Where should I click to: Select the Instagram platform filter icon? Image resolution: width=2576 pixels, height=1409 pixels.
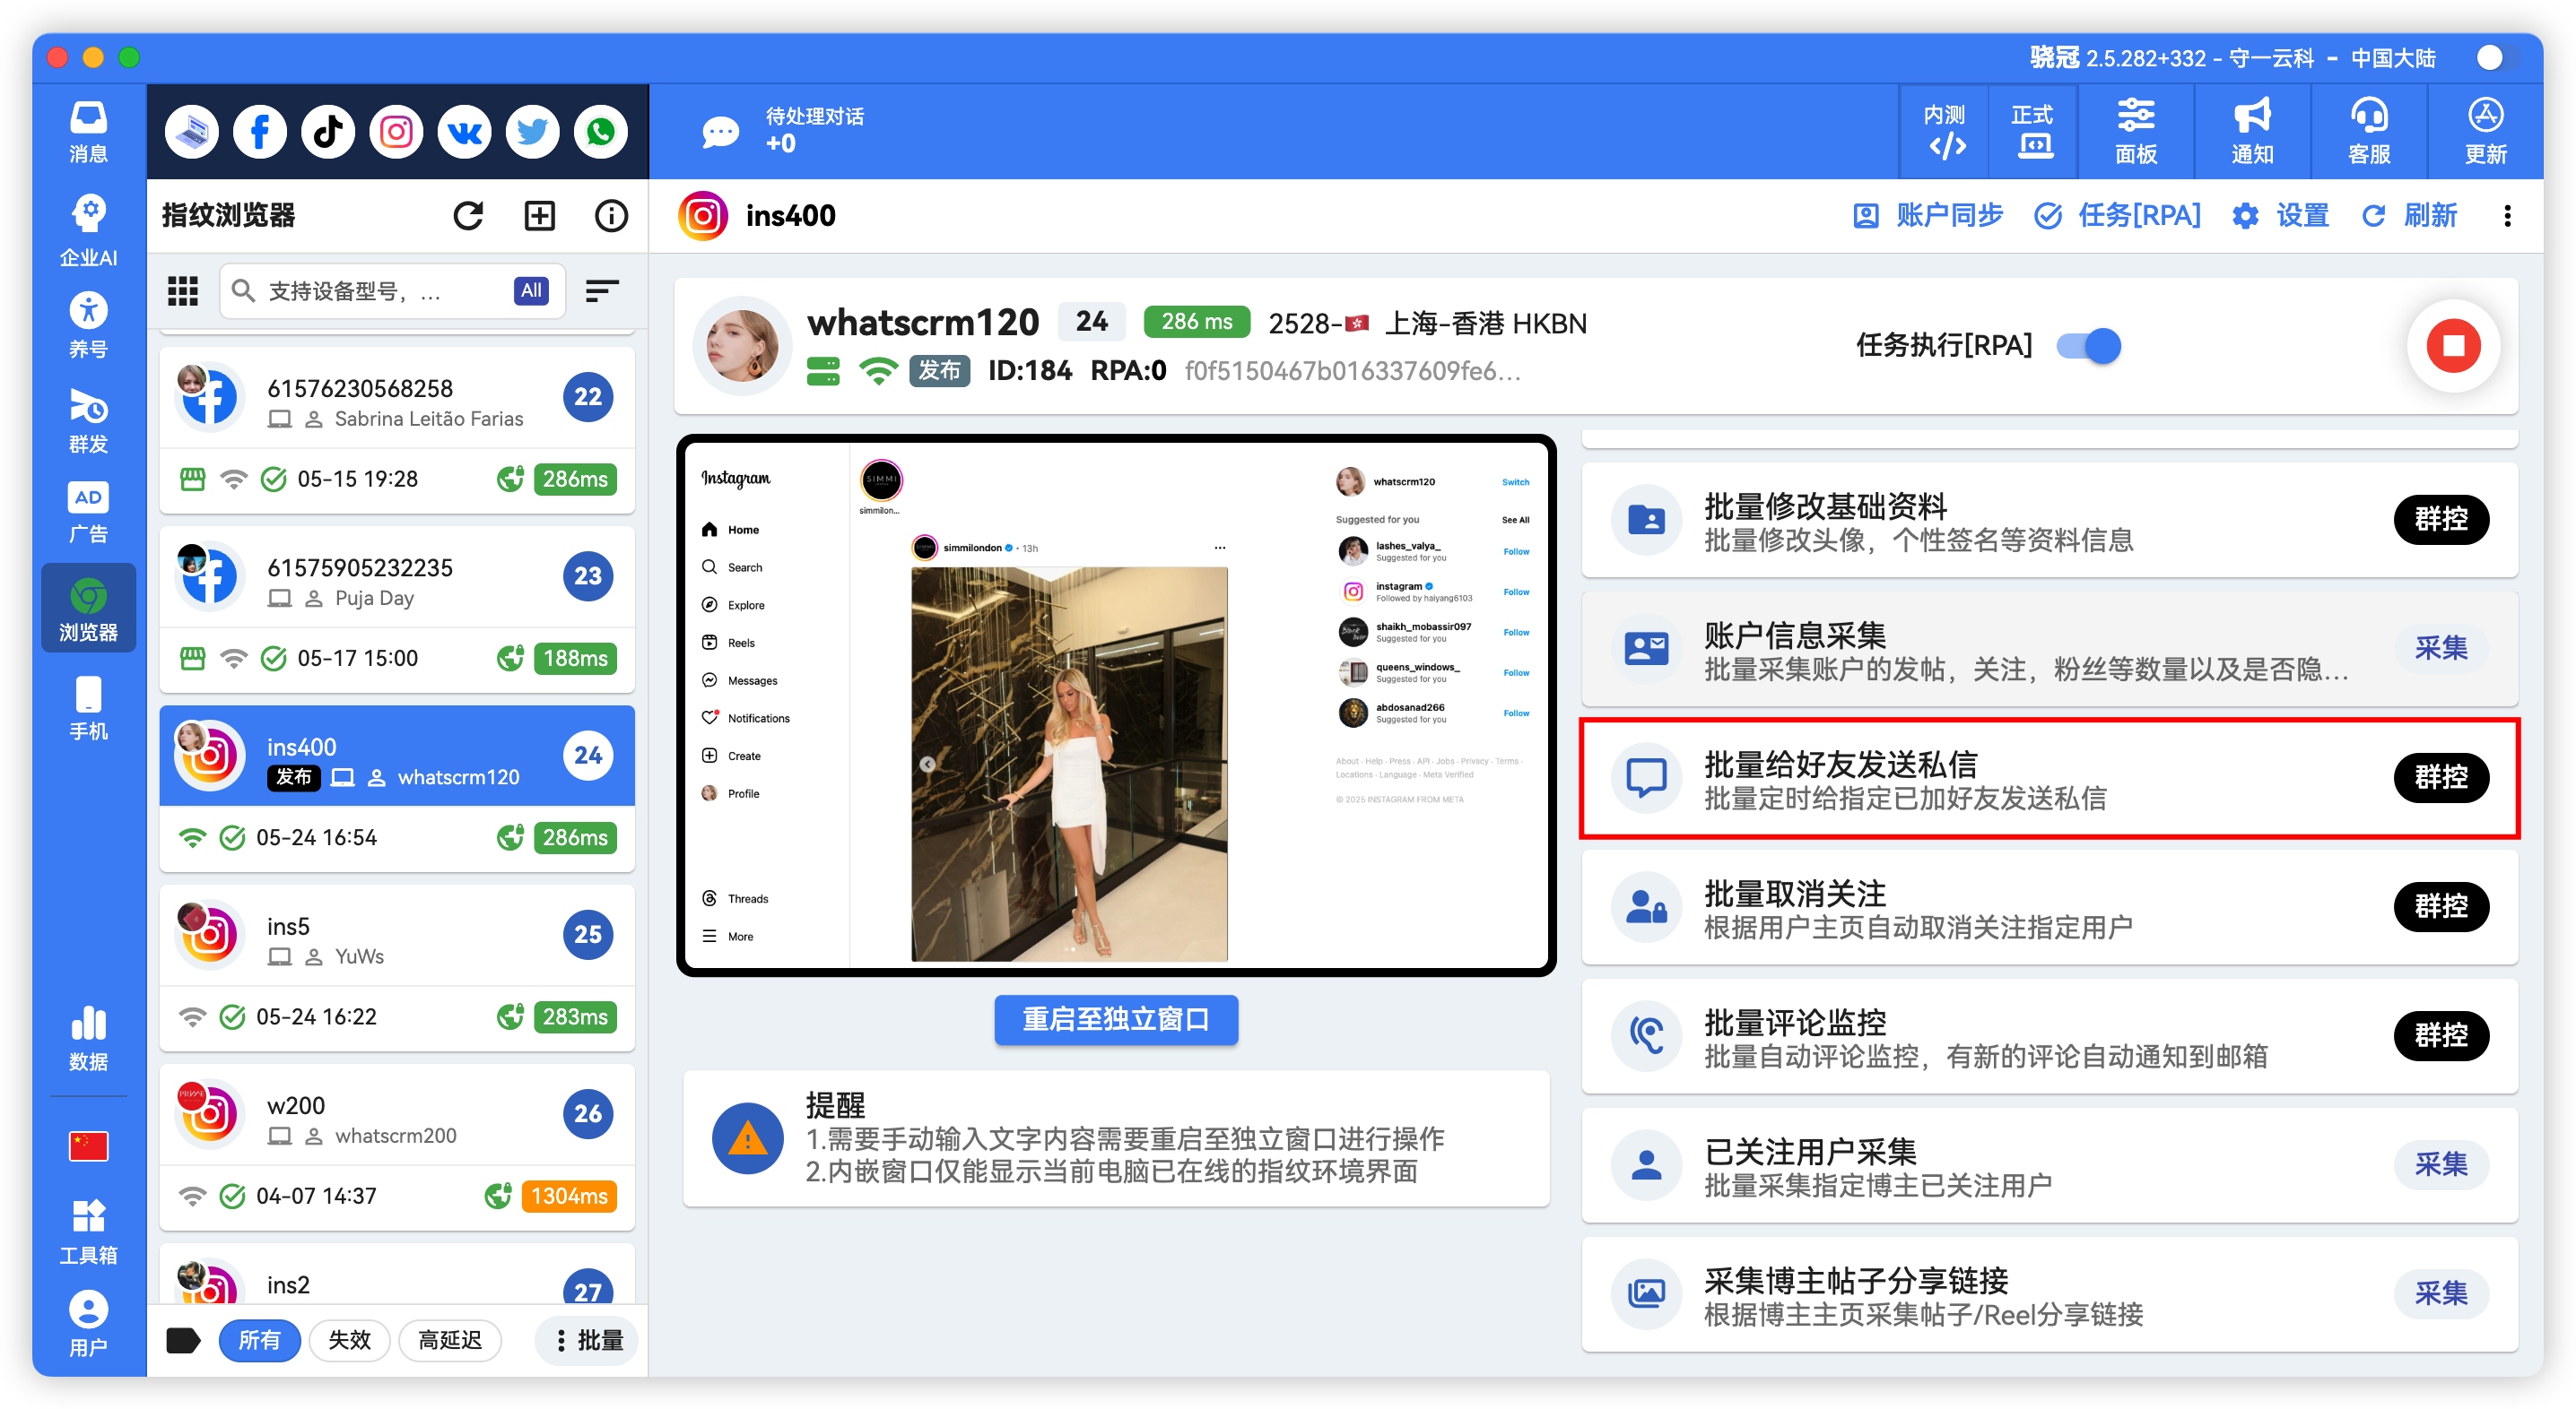[396, 131]
